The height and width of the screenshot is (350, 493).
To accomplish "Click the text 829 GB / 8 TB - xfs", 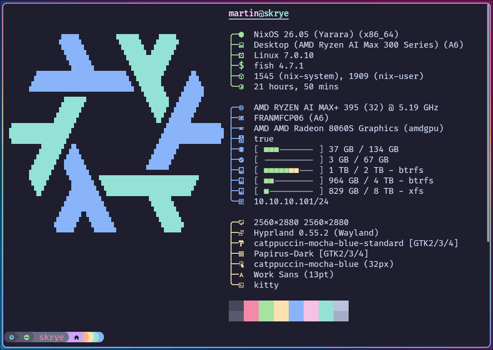I will 376,191.
